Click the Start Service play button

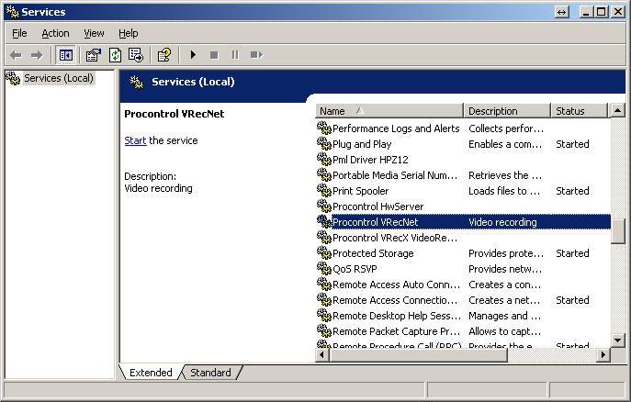(193, 55)
